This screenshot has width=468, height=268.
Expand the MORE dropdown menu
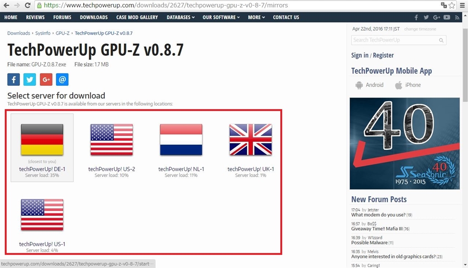[x=256, y=17]
